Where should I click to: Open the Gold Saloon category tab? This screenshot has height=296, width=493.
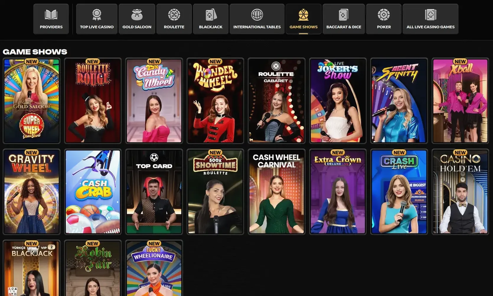[x=137, y=19]
